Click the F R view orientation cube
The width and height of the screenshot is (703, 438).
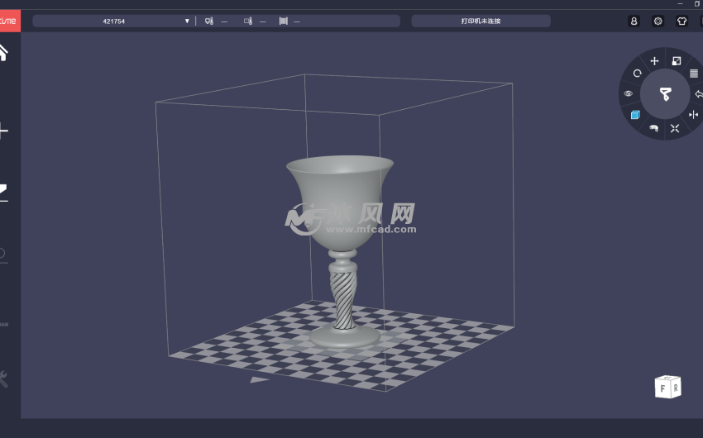tap(667, 386)
